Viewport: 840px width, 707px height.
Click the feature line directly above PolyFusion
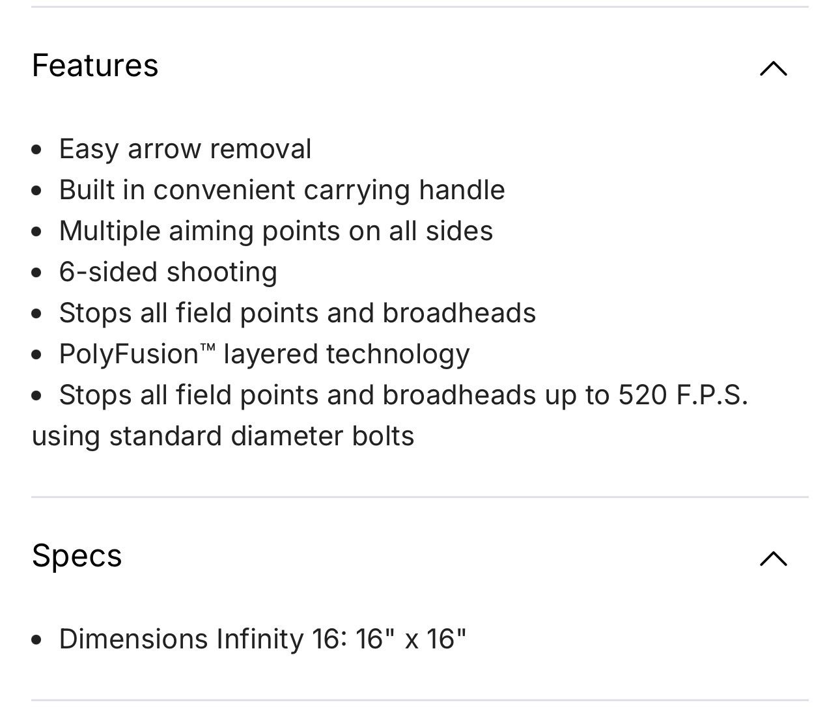click(x=297, y=313)
